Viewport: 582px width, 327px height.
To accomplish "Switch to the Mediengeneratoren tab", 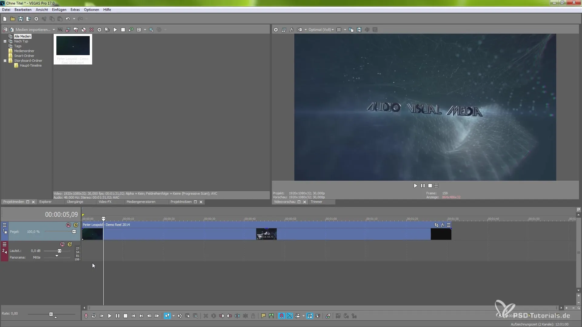I will point(141,202).
